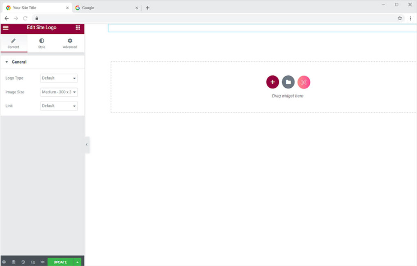The height and width of the screenshot is (266, 417).
Task: Expand the save options arrow beside Update
Action: coord(77,262)
